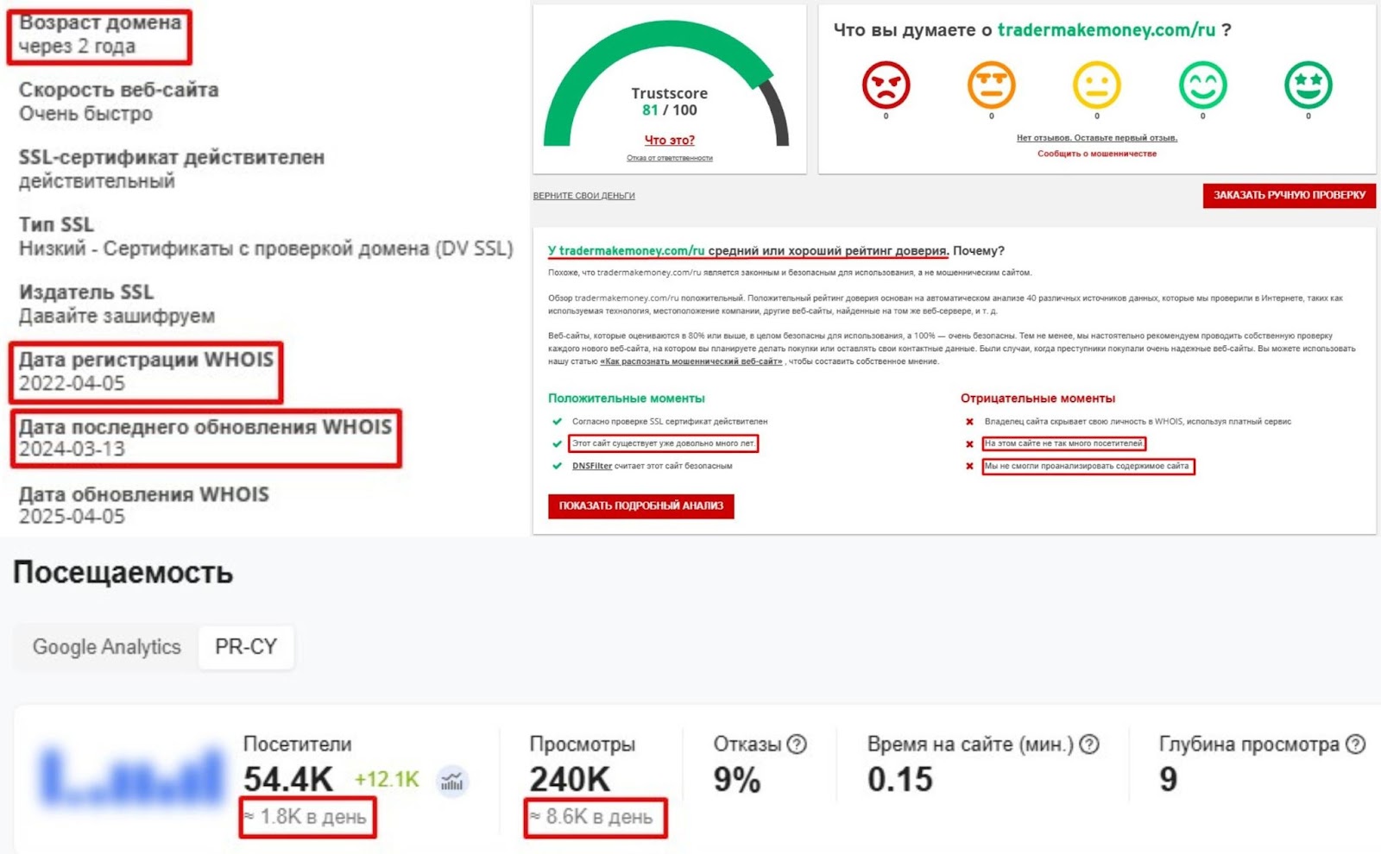1381x854 pixels.
Task: Click green checkmark next to DNSFilter line
Action: pos(557,466)
